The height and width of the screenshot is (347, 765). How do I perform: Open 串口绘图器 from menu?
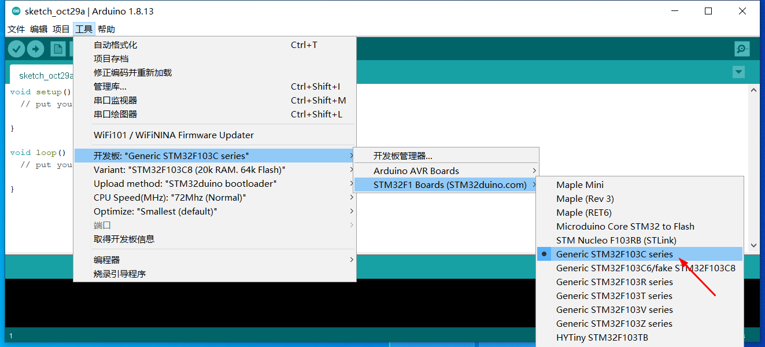[x=215, y=114]
